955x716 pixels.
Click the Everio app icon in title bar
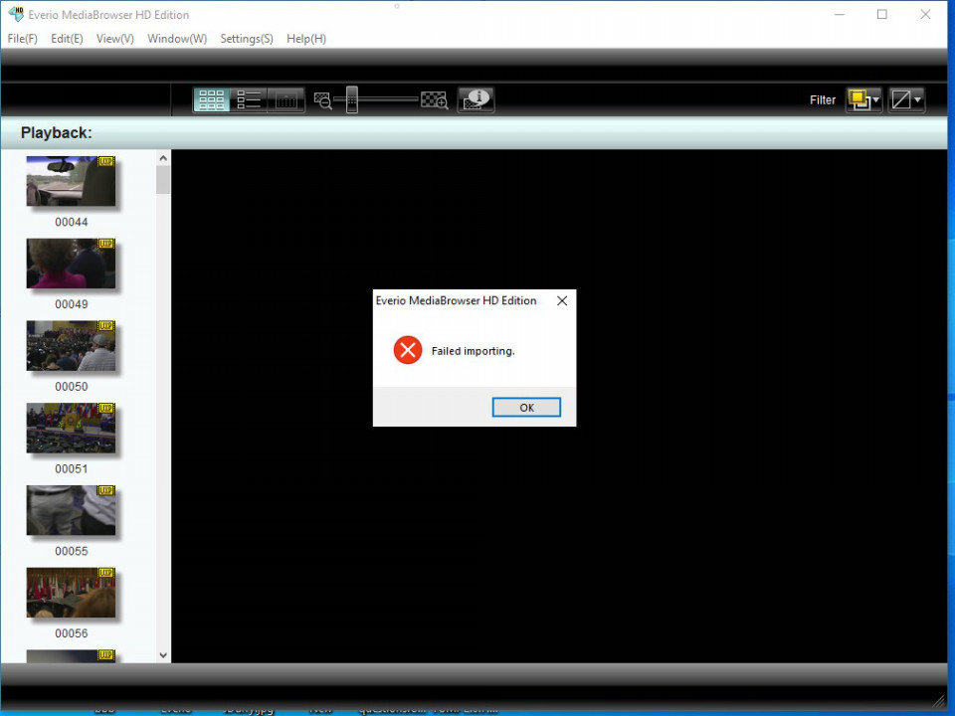[16, 13]
